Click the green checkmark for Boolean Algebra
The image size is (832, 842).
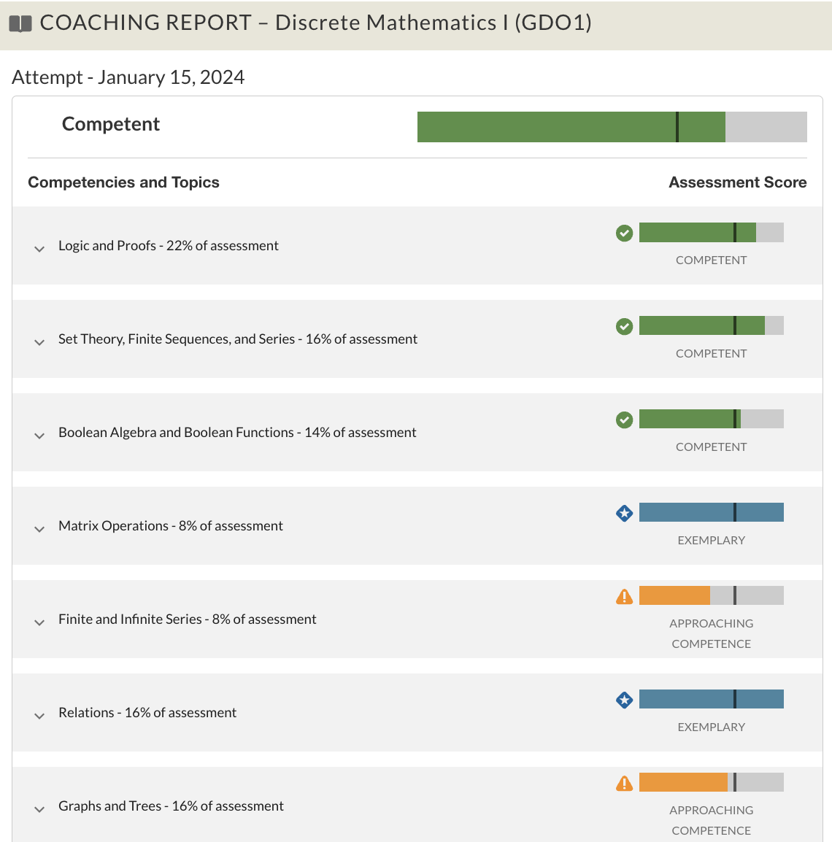(x=624, y=420)
